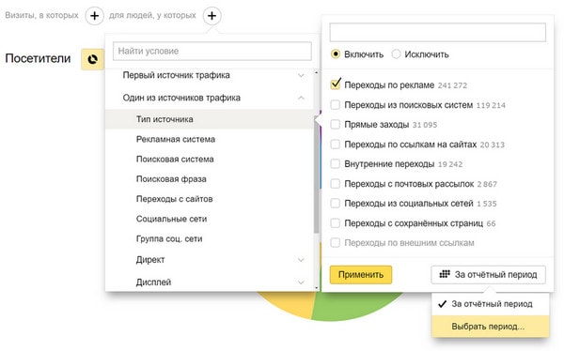Expand the 'Дисплей' group chevron

pyautogui.click(x=301, y=282)
